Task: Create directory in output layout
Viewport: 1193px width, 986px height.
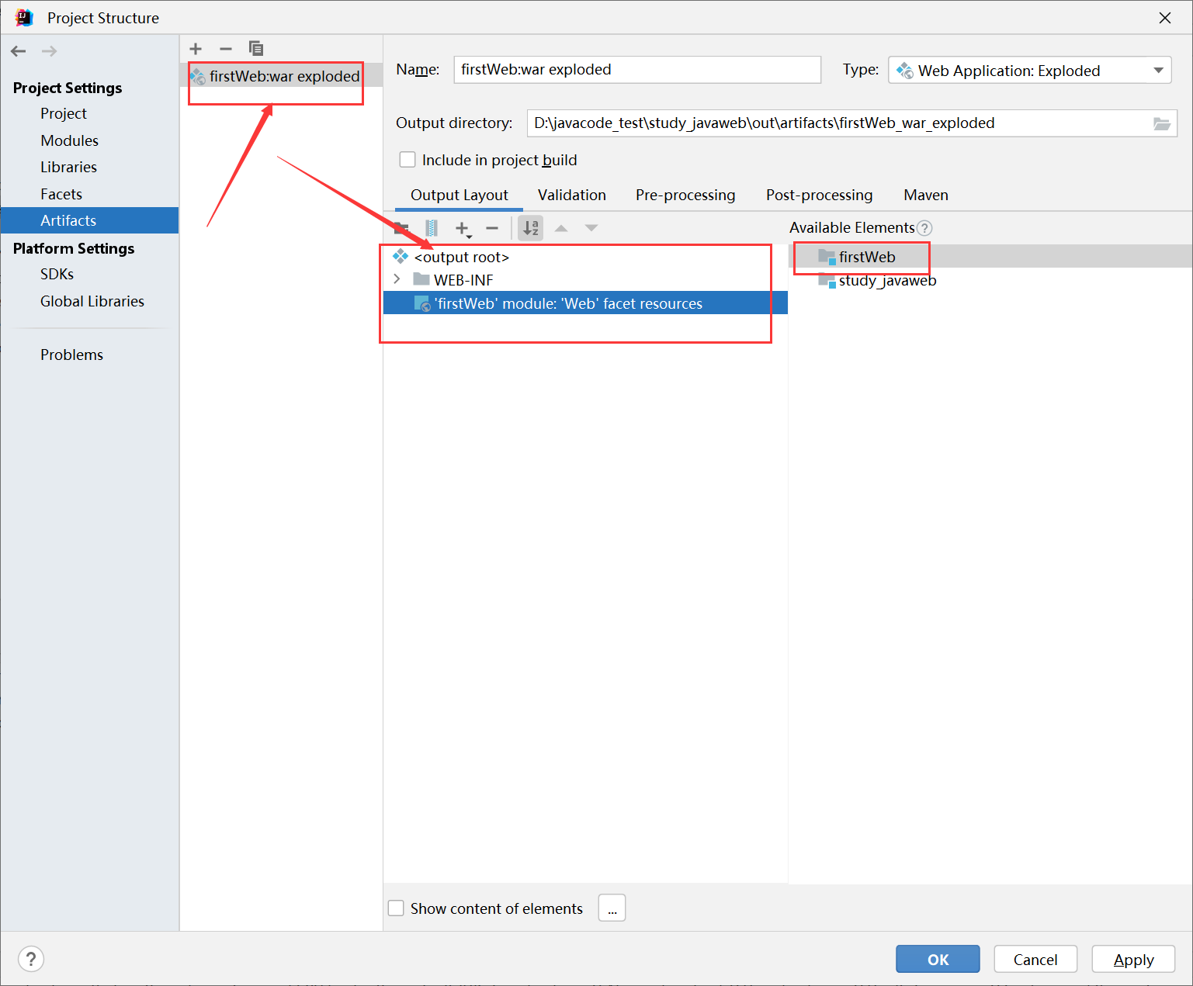Action: 401,228
